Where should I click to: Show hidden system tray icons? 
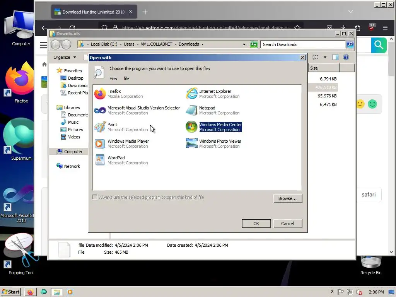(x=332, y=292)
